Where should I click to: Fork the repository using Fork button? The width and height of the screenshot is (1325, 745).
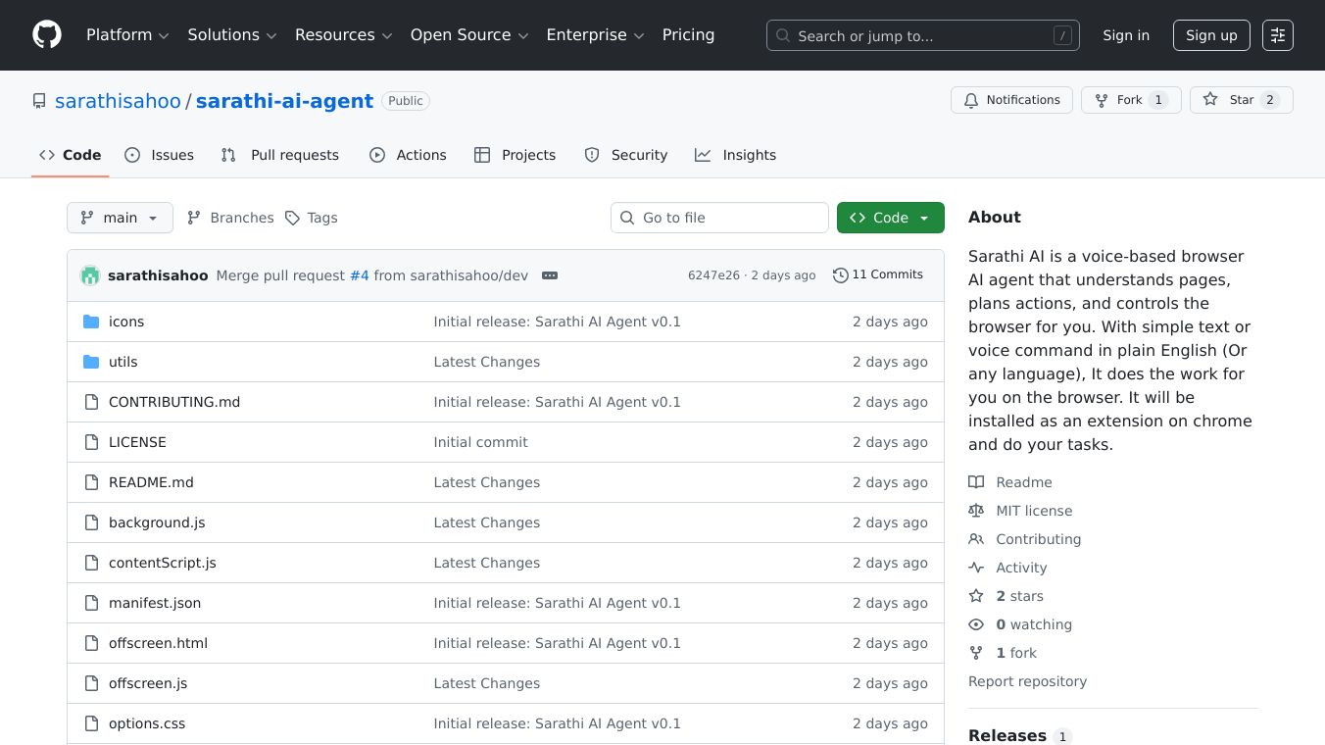[1130, 100]
